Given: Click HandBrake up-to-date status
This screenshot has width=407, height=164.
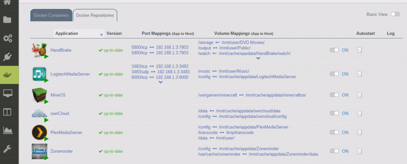Looking at the screenshot, I should tap(111, 50).
